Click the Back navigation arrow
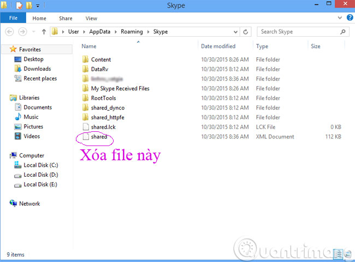The height and width of the screenshot is (262, 355). (9, 32)
